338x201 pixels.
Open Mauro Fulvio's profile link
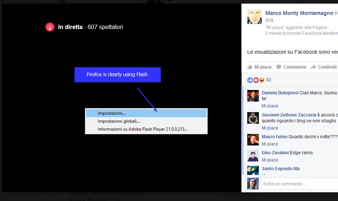click(274, 136)
